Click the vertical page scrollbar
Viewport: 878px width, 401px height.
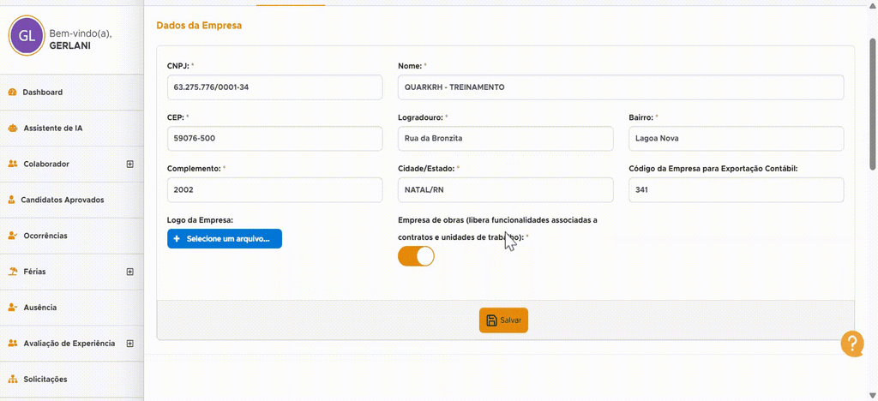pos(872,104)
